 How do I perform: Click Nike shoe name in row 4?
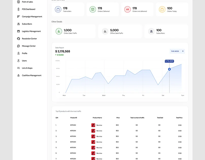(x=99, y=142)
